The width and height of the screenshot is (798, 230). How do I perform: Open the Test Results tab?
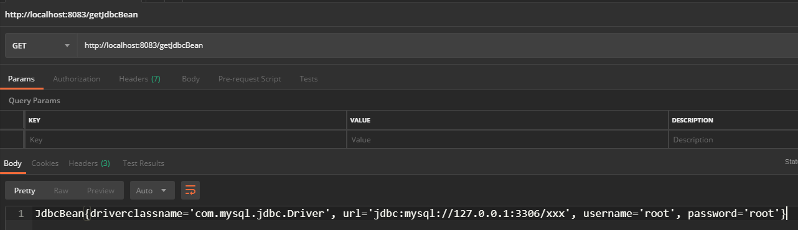pyautogui.click(x=144, y=163)
